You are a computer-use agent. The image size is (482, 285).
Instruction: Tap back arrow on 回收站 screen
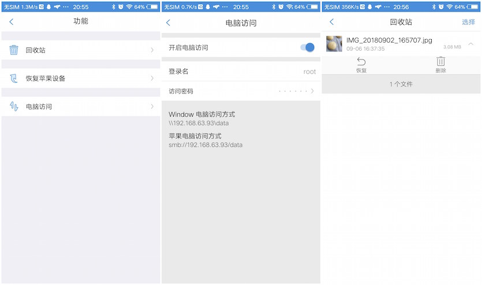(x=331, y=22)
